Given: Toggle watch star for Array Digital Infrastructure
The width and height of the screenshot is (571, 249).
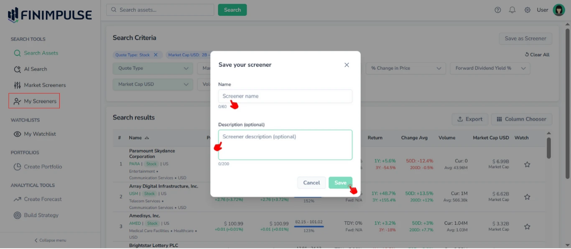Looking at the screenshot, I should tap(527, 197).
